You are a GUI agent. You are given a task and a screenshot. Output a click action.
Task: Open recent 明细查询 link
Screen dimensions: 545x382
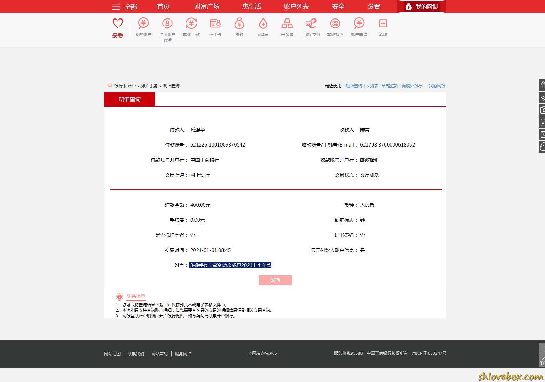pos(354,86)
